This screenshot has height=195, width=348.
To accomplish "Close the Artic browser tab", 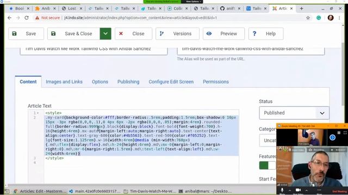I will [x=291, y=9].
